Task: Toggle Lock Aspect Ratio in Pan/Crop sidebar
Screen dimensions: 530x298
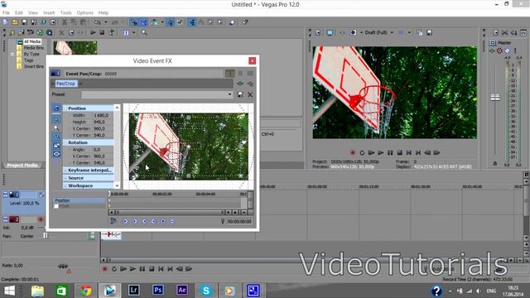Action: [56, 146]
